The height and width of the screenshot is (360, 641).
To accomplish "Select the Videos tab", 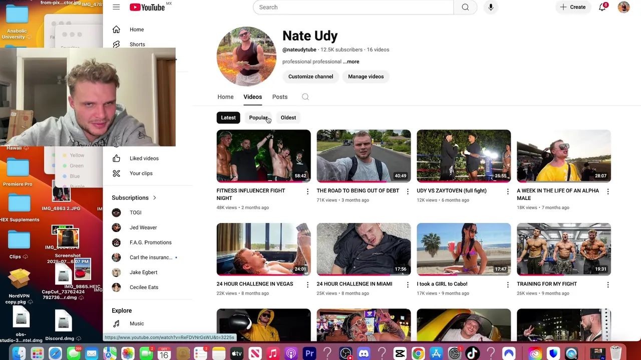I will coord(252,97).
